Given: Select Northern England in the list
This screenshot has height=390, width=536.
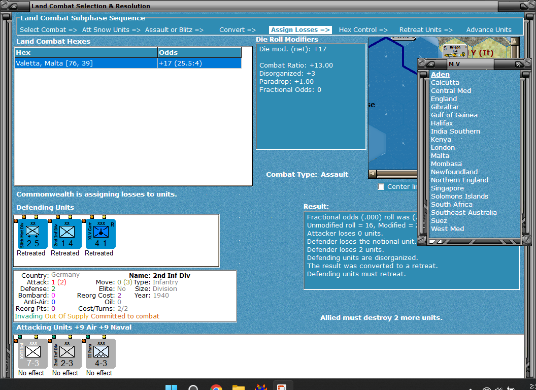Looking at the screenshot, I should pos(459,180).
